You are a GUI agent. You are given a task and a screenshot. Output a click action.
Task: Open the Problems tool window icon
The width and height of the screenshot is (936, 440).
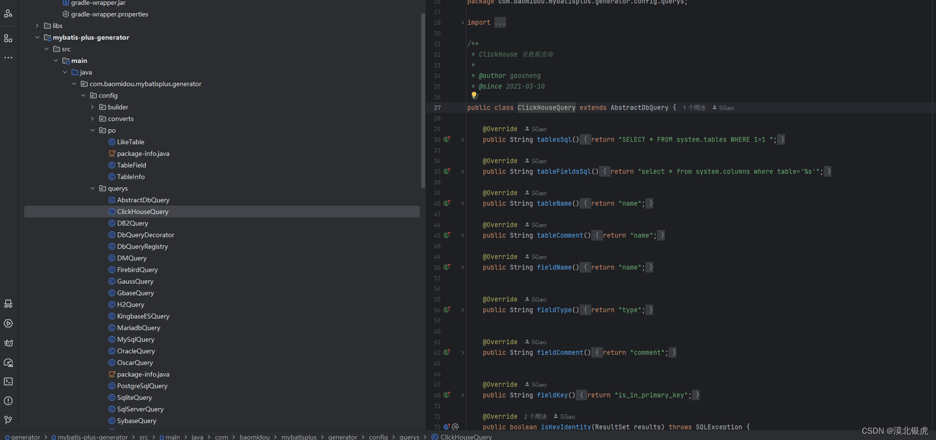pyautogui.click(x=8, y=401)
